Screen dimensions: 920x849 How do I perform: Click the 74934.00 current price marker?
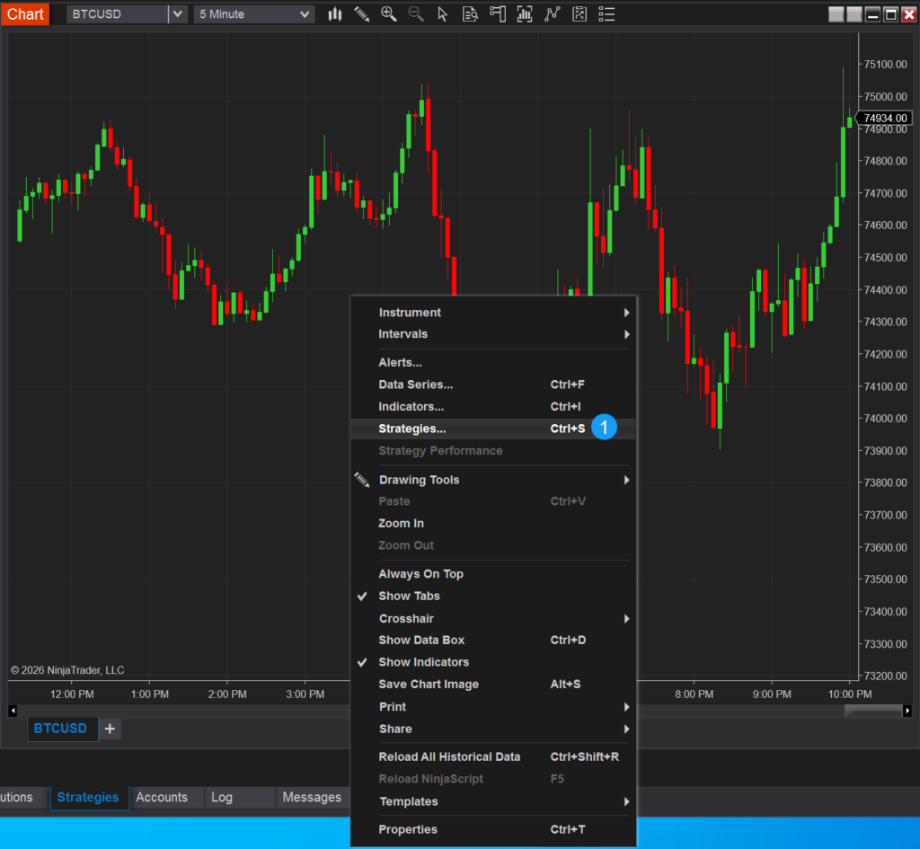[885, 118]
